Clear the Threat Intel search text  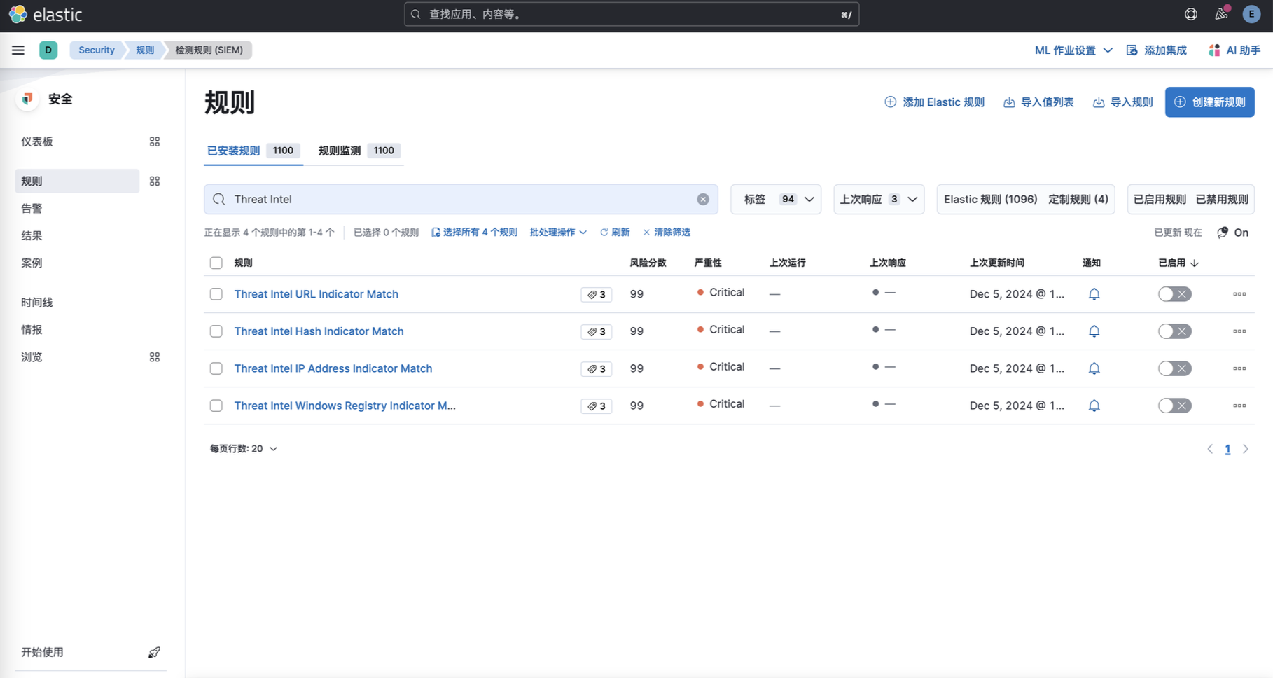click(703, 200)
